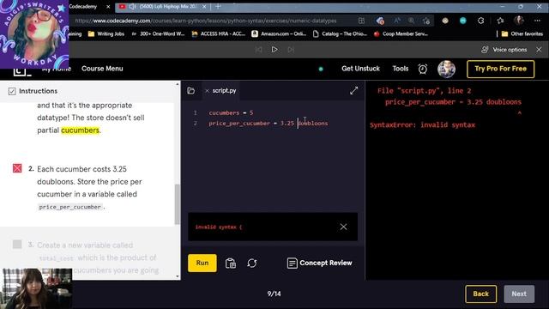Viewport: 549px width, 309px height.
Task: Open the Amazon.com bookmark
Action: coord(279,34)
